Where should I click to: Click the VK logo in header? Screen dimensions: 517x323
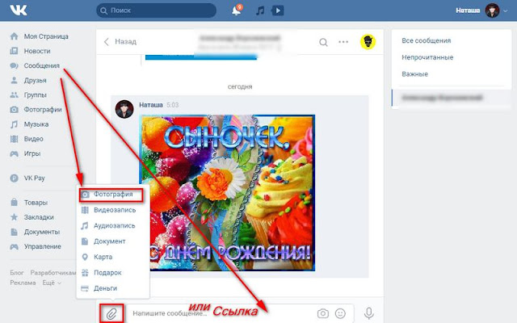tap(19, 10)
